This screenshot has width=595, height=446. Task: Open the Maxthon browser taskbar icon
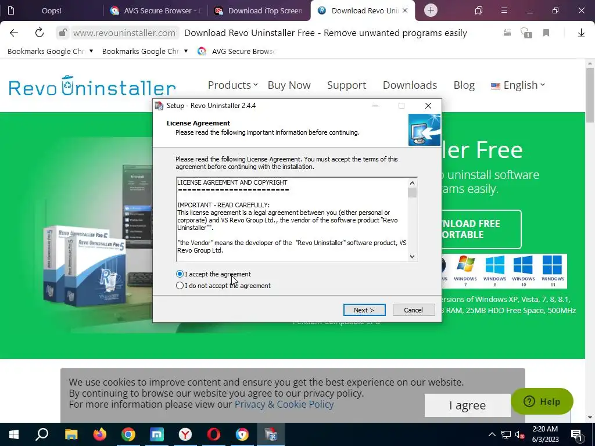pyautogui.click(x=157, y=434)
